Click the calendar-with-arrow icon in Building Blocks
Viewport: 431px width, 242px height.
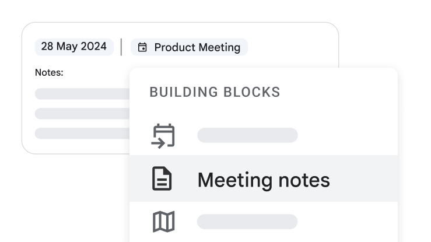point(163,135)
